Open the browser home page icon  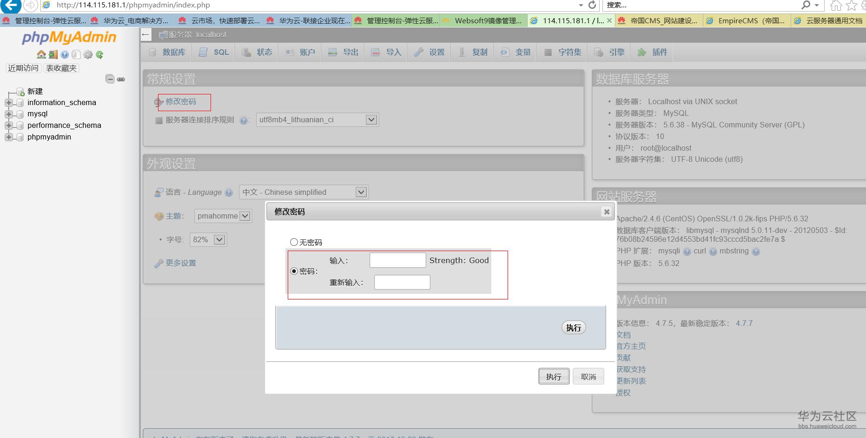coord(836,6)
